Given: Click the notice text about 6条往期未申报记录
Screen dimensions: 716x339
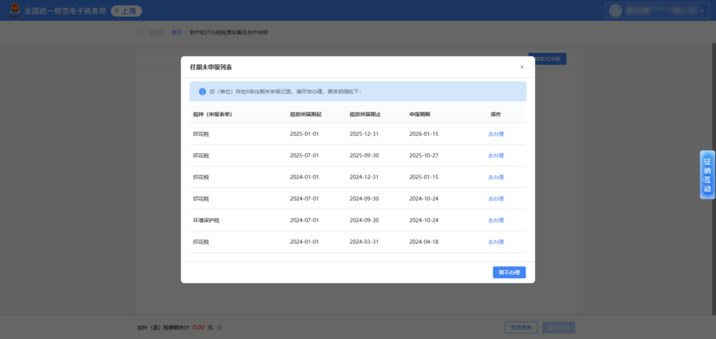Looking at the screenshot, I should (x=285, y=92).
